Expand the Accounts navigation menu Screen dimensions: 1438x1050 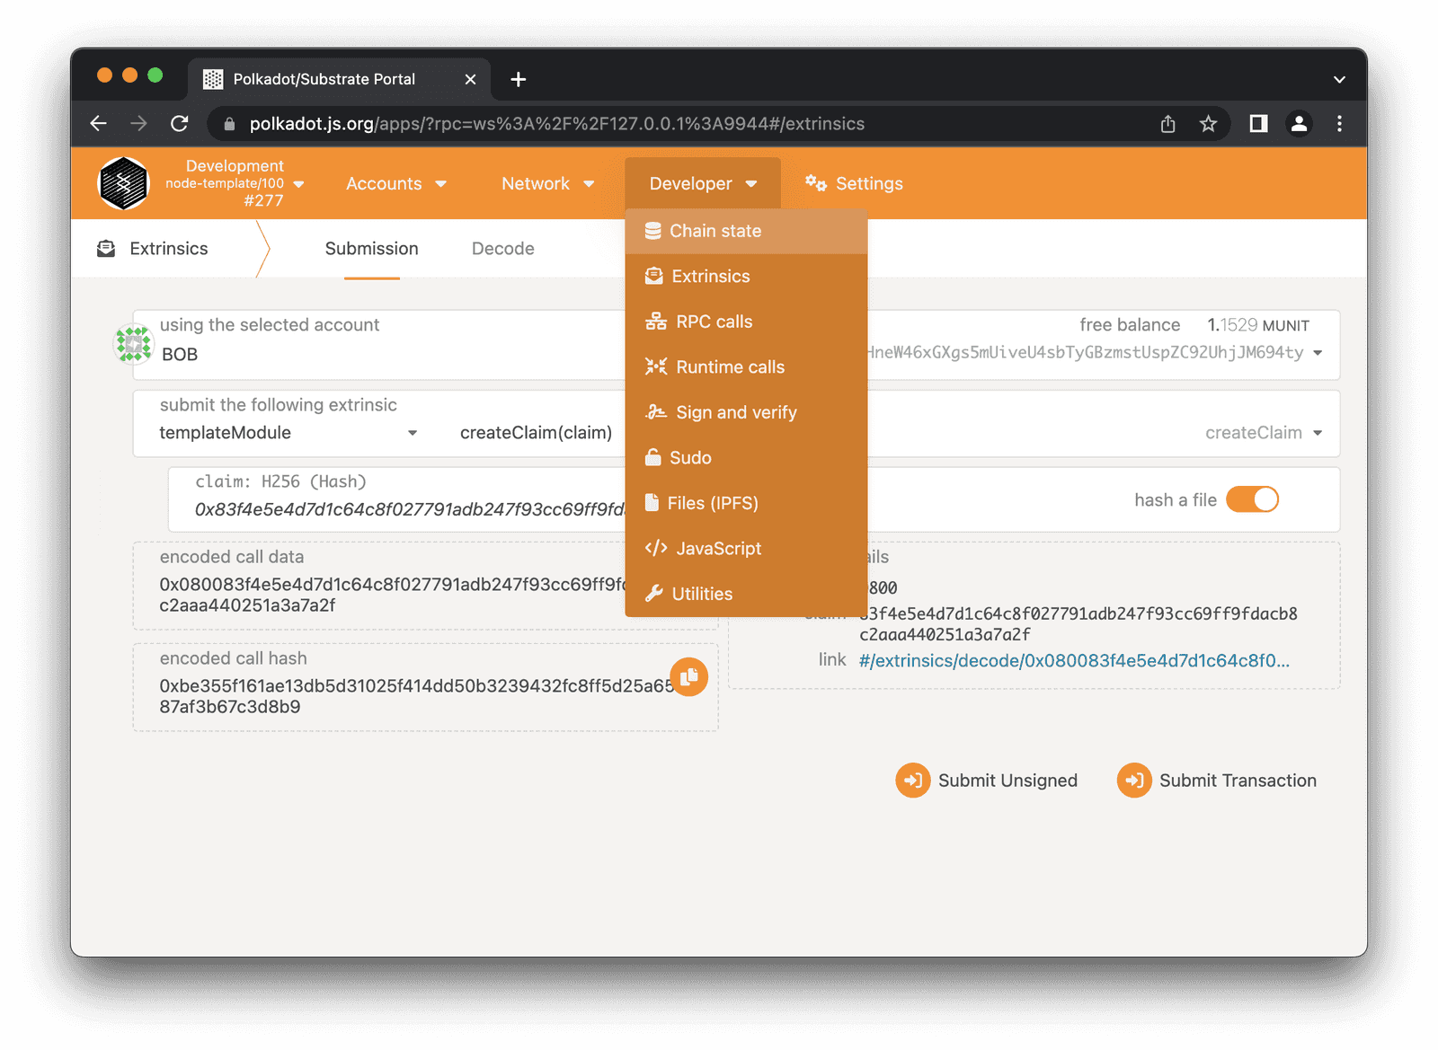click(395, 183)
